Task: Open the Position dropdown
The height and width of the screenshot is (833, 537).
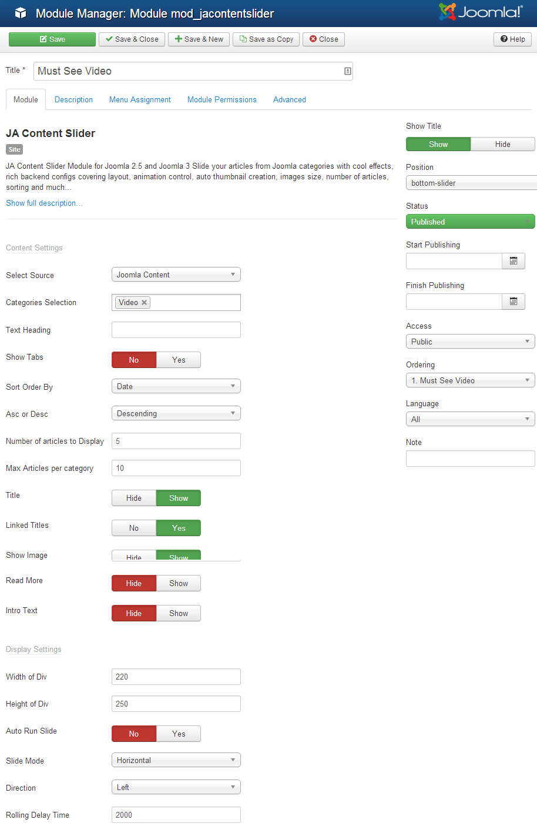Action: [x=471, y=183]
